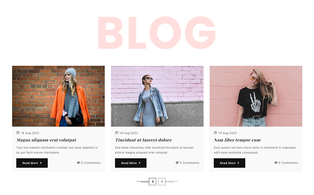This screenshot has width=314, height=195.
Task: Open the Tincidunt ut laoreet dolore title
Action: (x=143, y=140)
